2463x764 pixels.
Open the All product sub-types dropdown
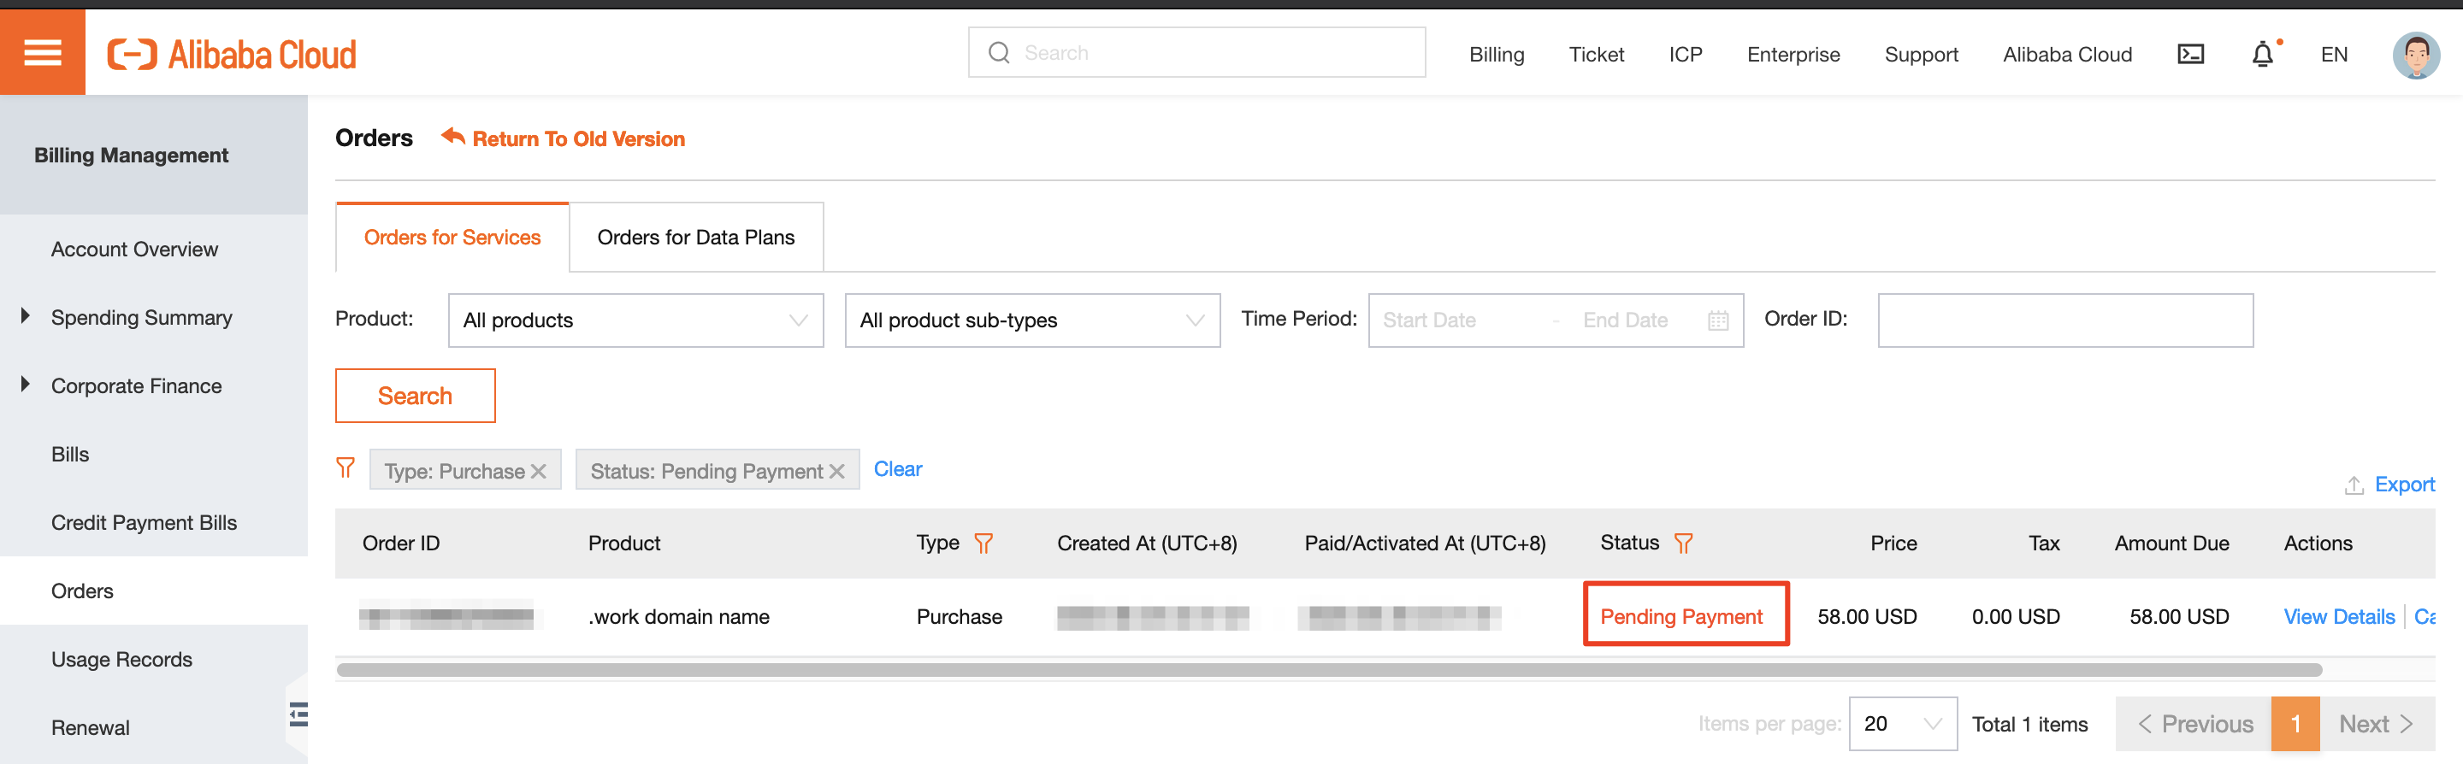point(1031,320)
